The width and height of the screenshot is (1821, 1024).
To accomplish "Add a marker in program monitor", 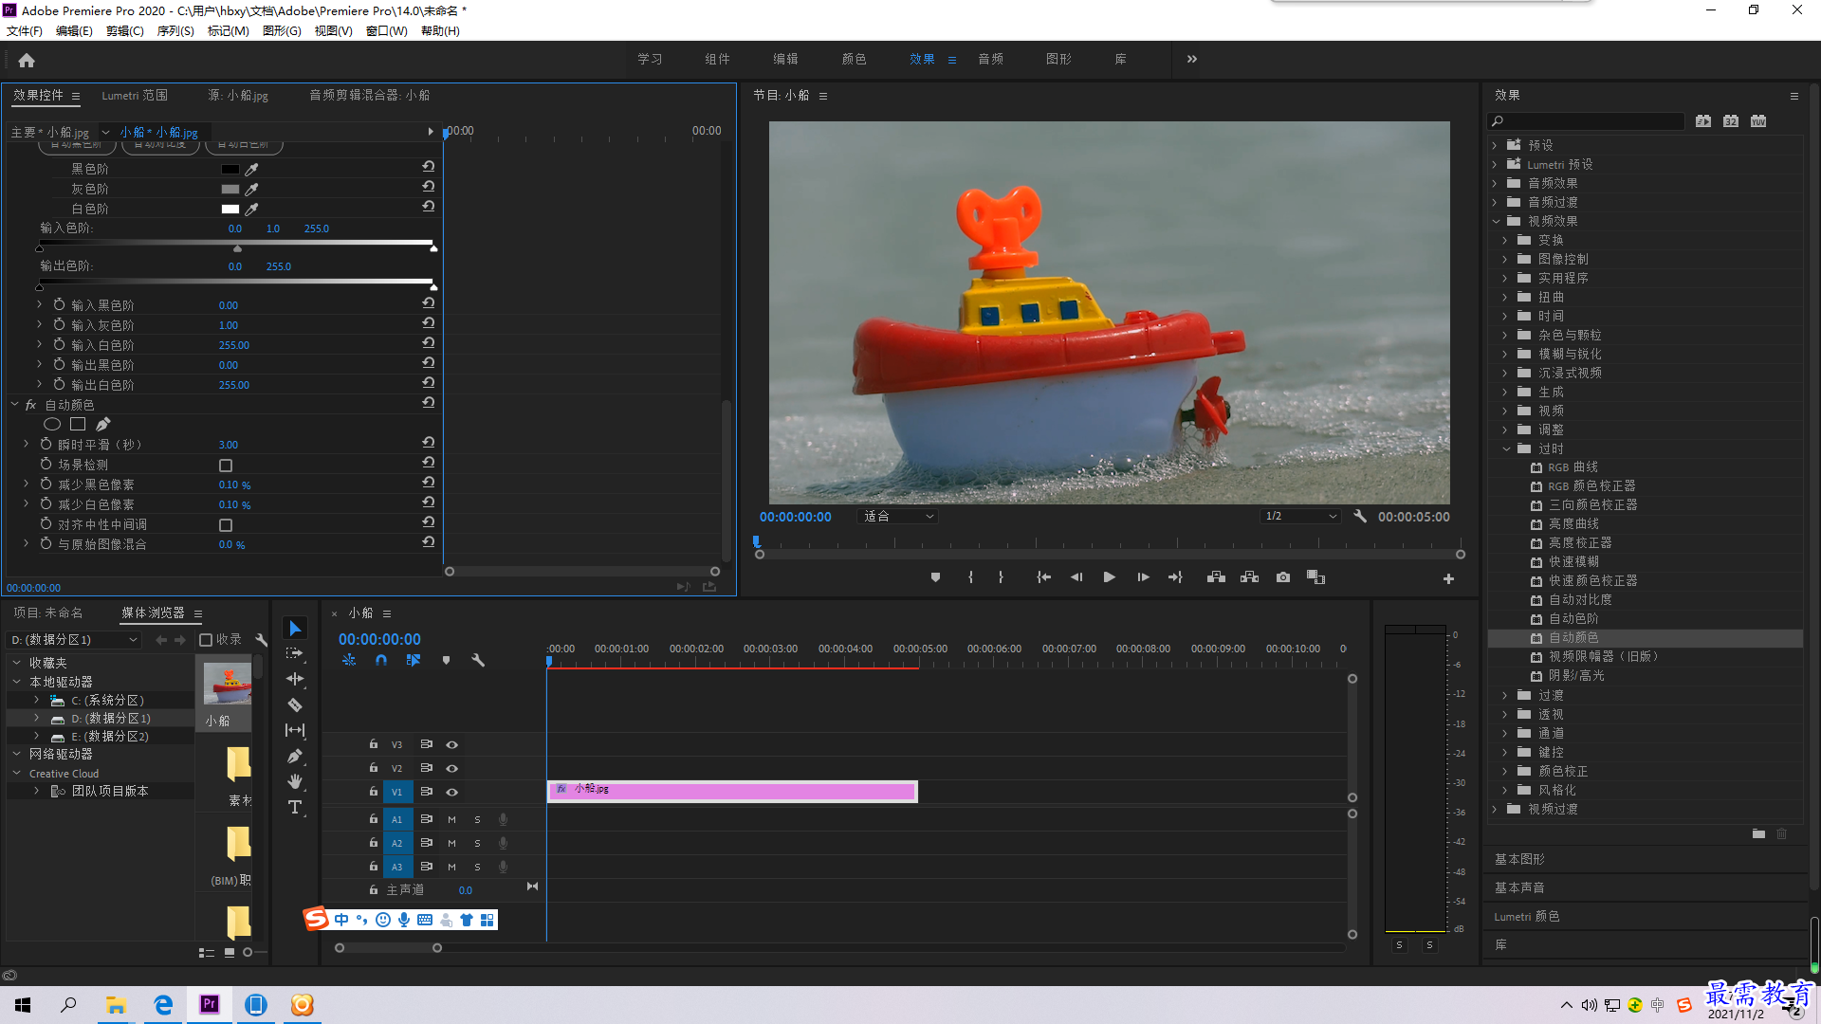I will pyautogui.click(x=935, y=577).
